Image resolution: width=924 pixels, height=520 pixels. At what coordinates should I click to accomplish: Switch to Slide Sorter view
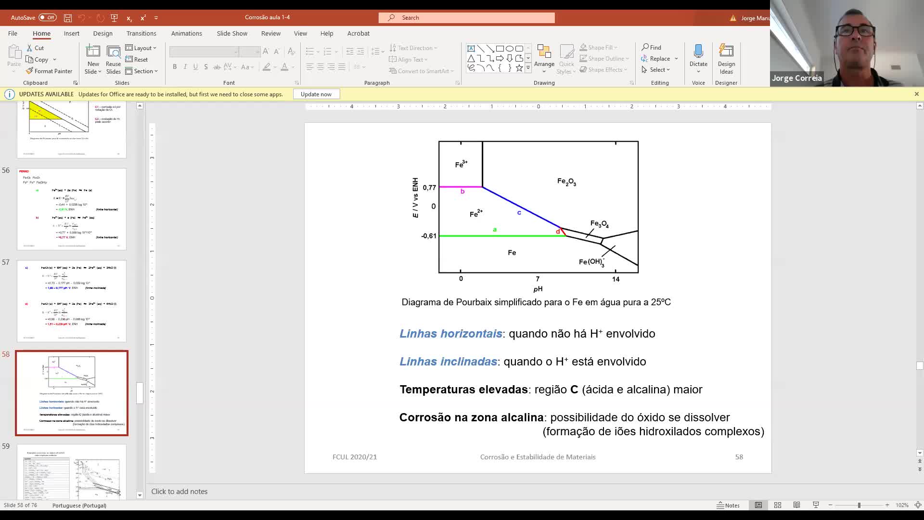pyautogui.click(x=777, y=505)
